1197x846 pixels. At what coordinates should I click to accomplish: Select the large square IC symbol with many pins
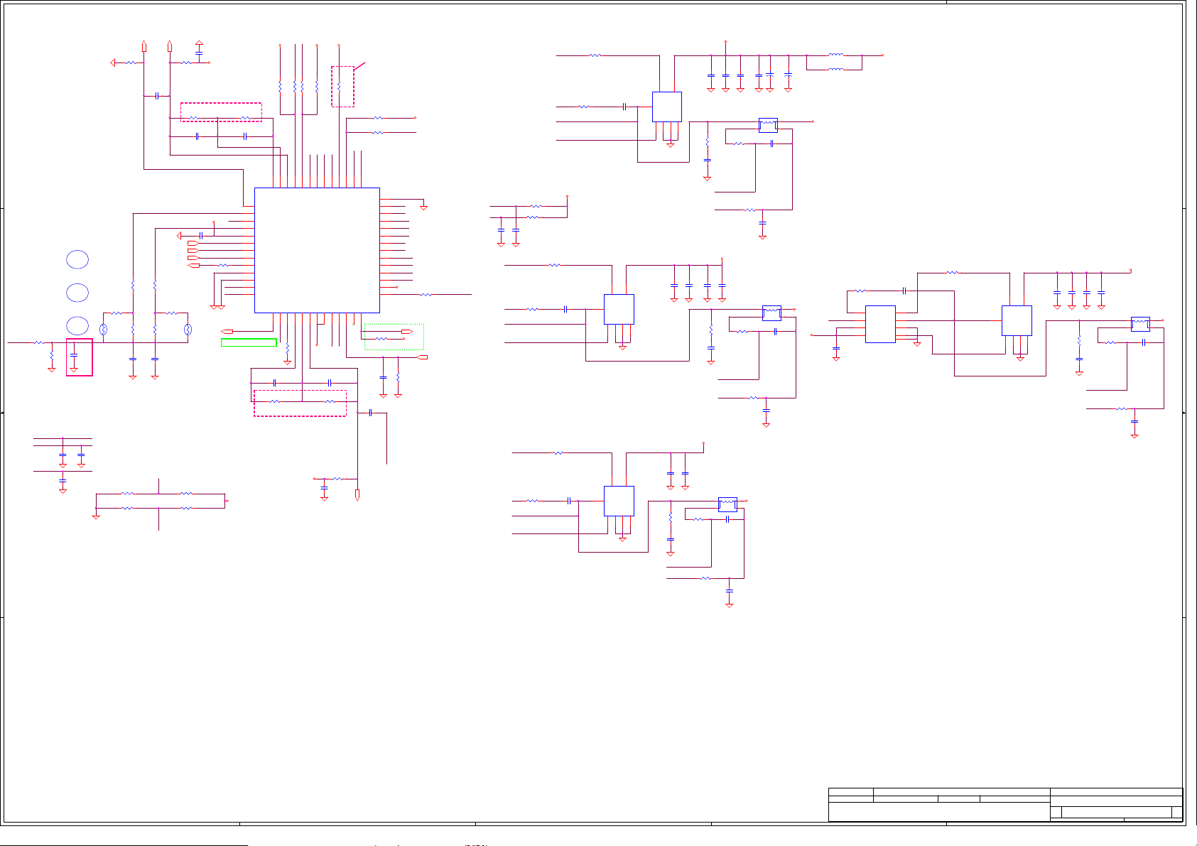coord(317,250)
